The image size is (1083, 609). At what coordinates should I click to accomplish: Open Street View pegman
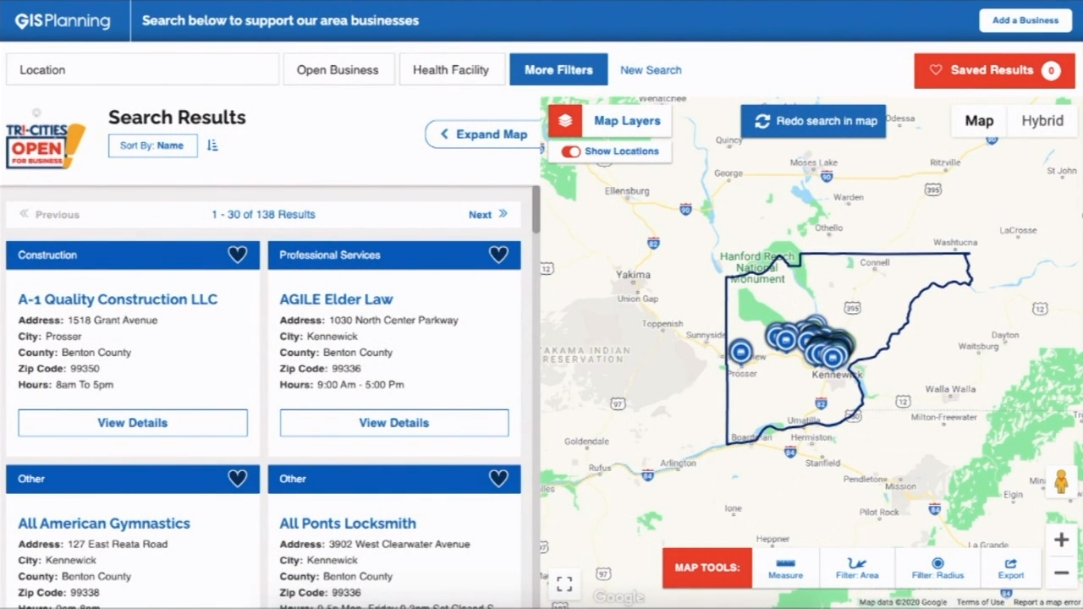1061,482
